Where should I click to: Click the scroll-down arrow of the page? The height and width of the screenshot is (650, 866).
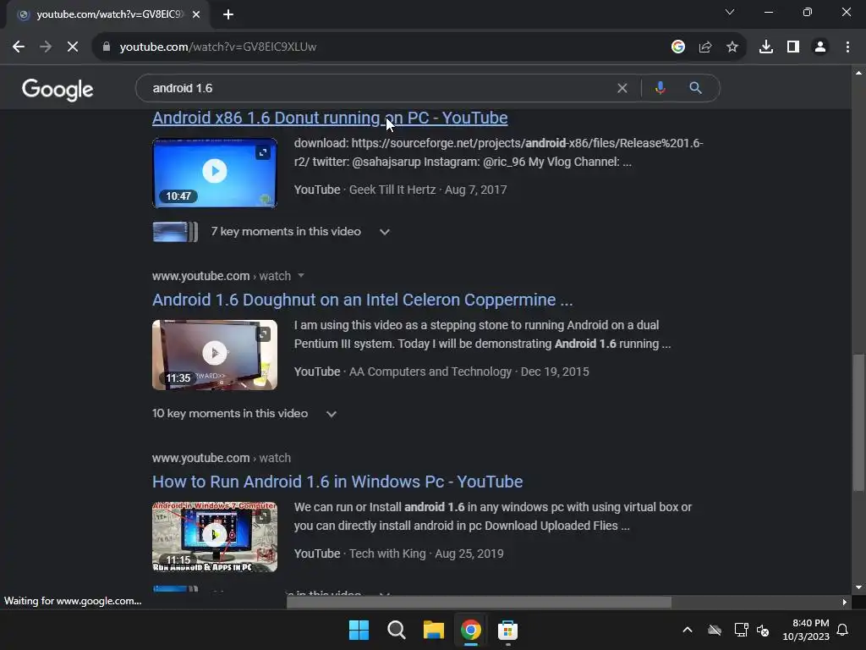[858, 587]
